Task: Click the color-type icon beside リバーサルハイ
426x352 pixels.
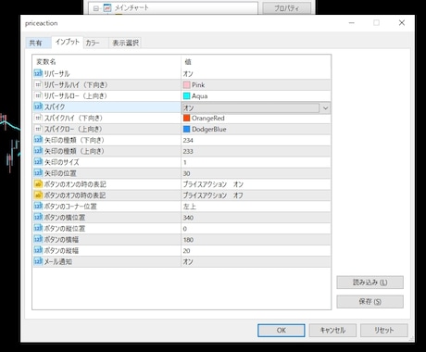Action: click(38, 84)
